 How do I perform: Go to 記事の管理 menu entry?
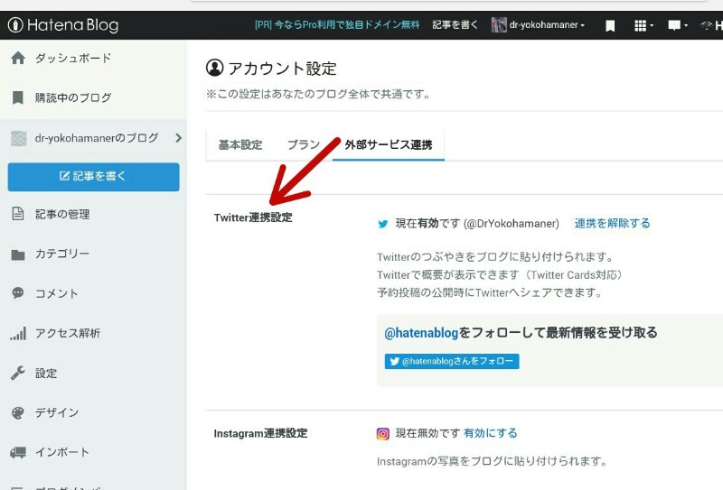[x=62, y=214]
